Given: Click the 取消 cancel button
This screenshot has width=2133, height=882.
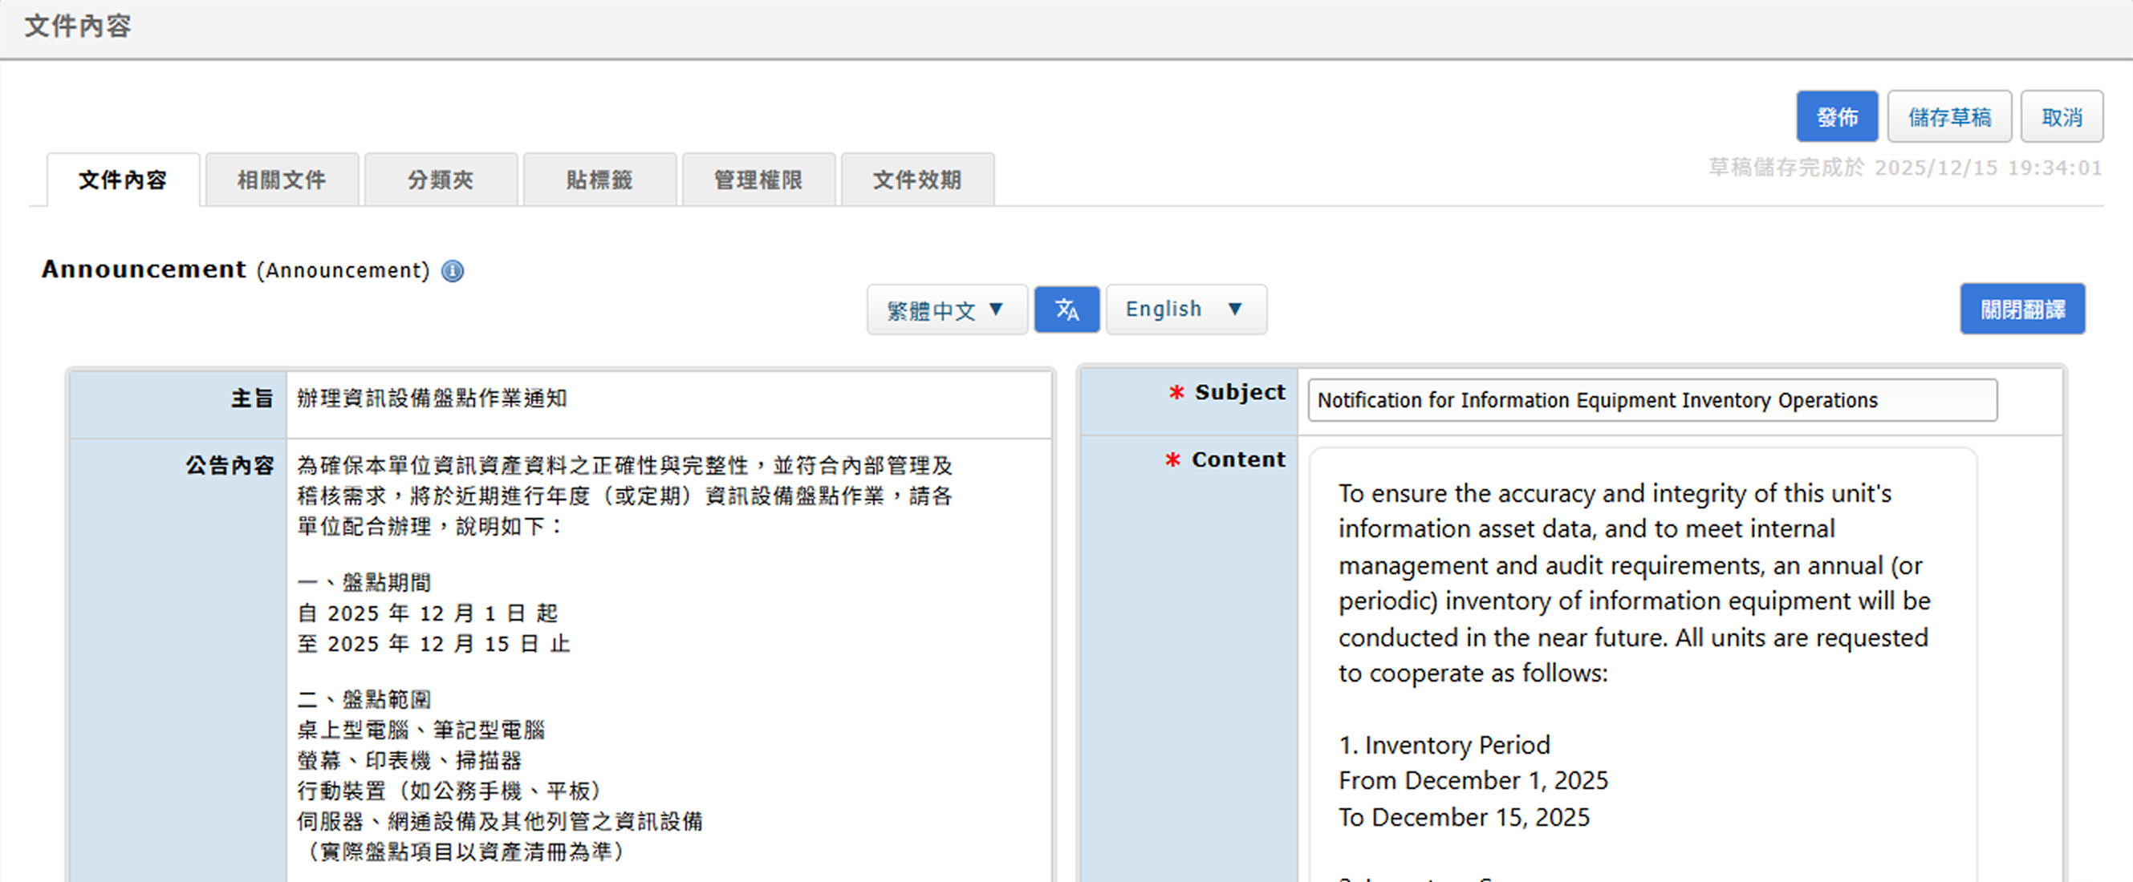Looking at the screenshot, I should [x=2061, y=116].
